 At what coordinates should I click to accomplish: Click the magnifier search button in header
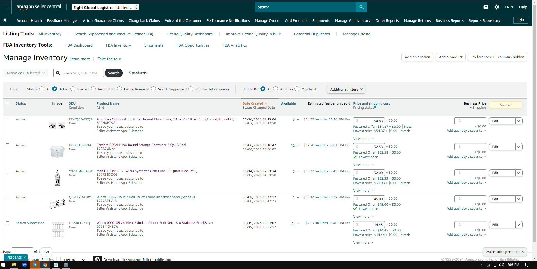point(361,7)
